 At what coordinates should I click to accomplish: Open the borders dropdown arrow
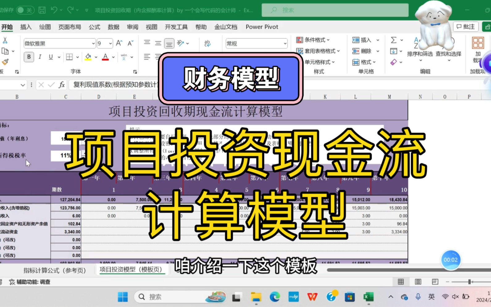[77, 57]
